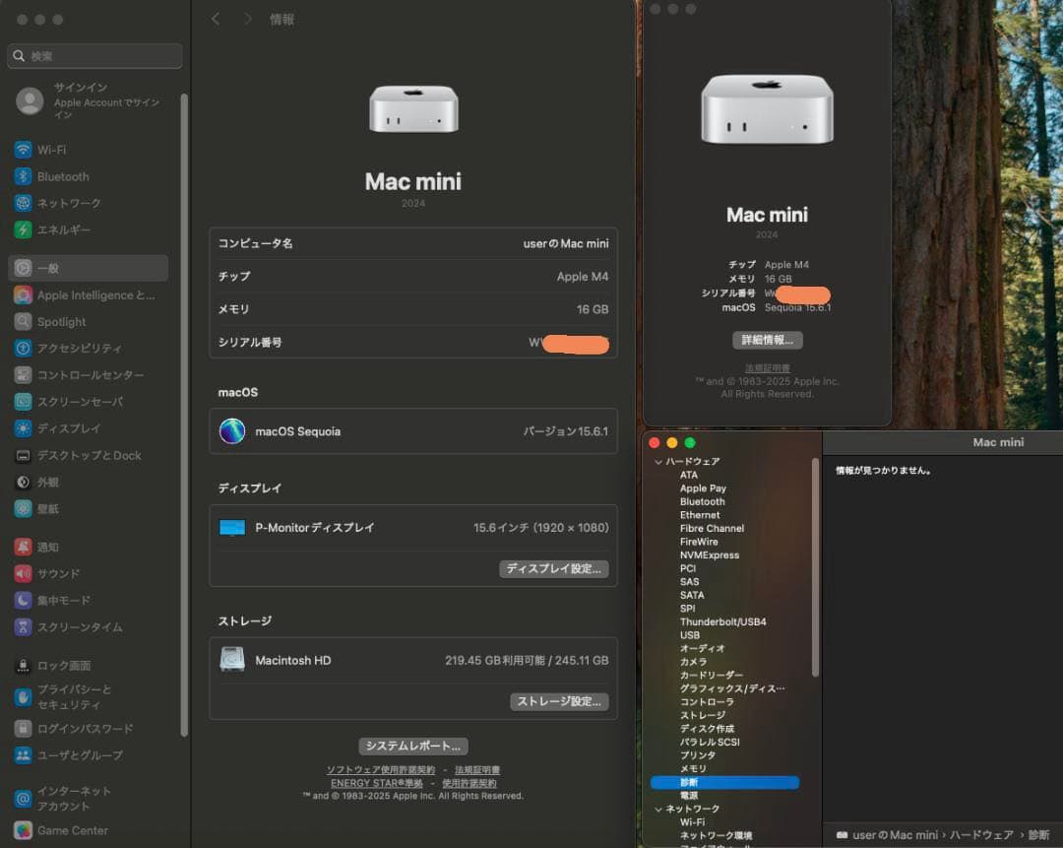Select グラフィックス/ディスプレイ in System Report
This screenshot has height=848, width=1063.
click(x=732, y=687)
